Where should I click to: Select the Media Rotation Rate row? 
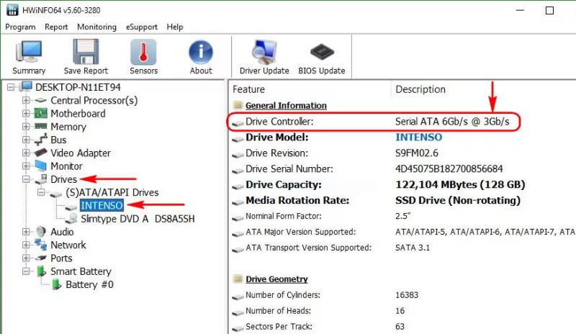402,200
